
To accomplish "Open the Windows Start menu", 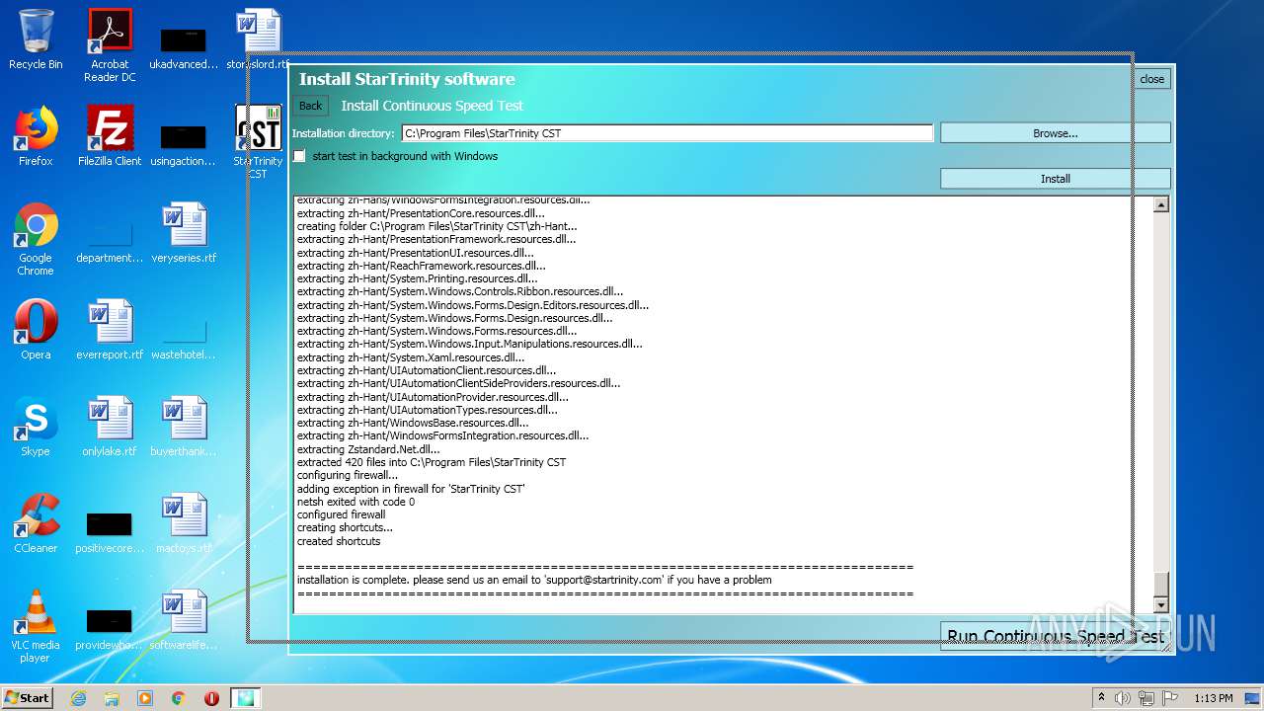I will click(x=28, y=698).
